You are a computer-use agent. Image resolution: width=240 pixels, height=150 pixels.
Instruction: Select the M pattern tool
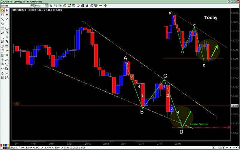point(7,77)
